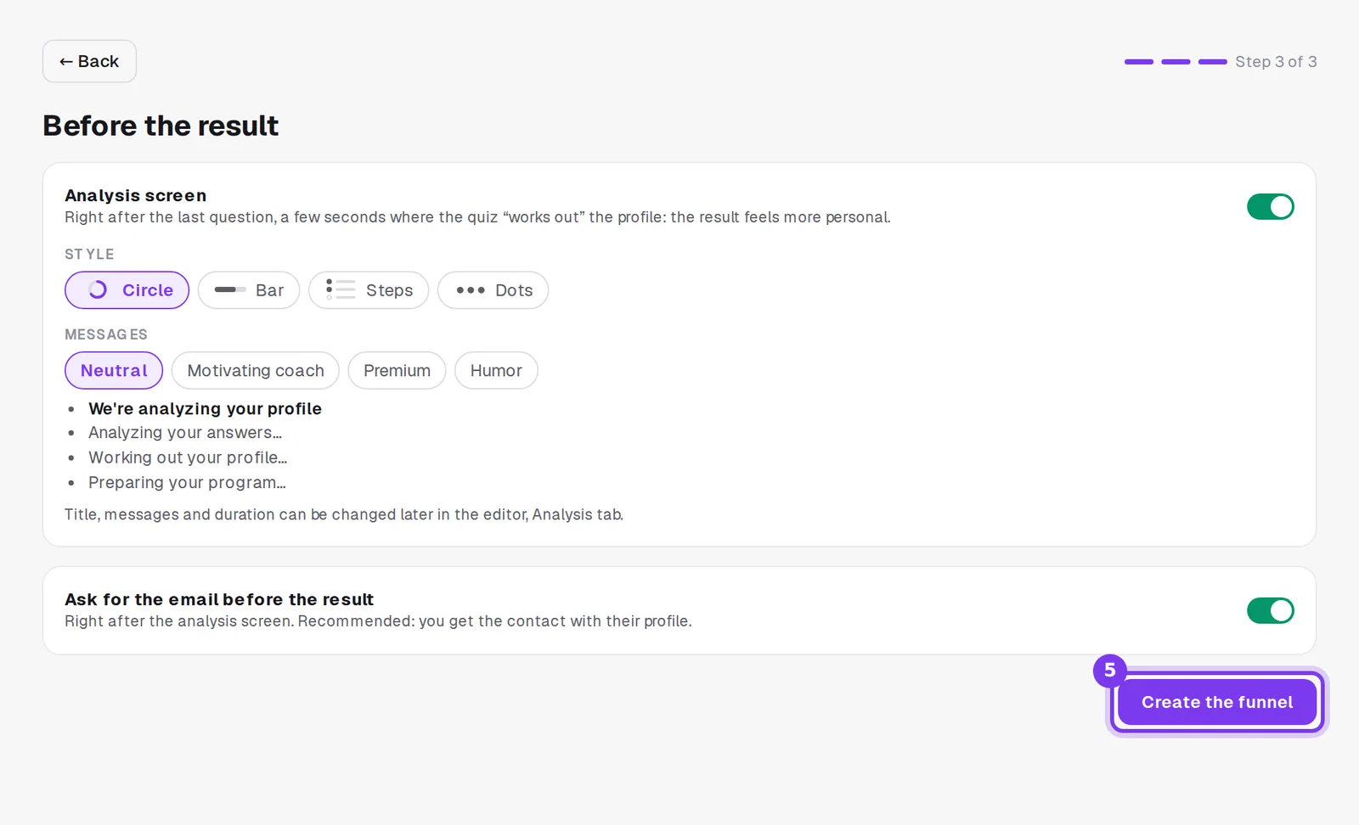Pick the Premium messages tone

(x=397, y=371)
